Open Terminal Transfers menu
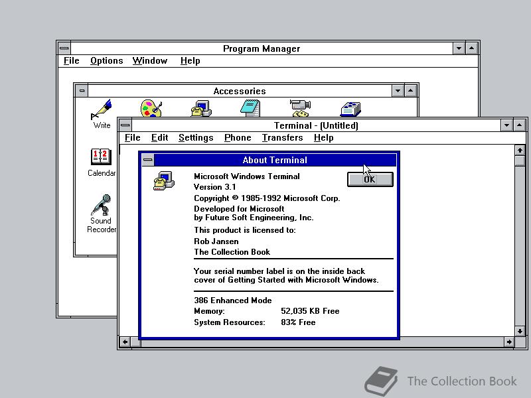 [283, 138]
